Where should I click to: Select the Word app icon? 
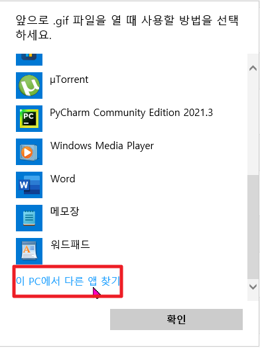(x=29, y=185)
